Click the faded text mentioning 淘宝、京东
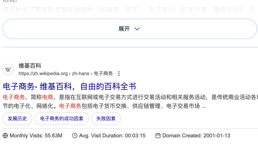 (x=129, y=10)
